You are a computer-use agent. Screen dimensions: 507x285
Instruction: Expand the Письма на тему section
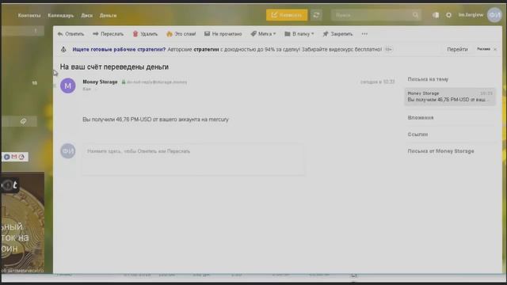428,79
